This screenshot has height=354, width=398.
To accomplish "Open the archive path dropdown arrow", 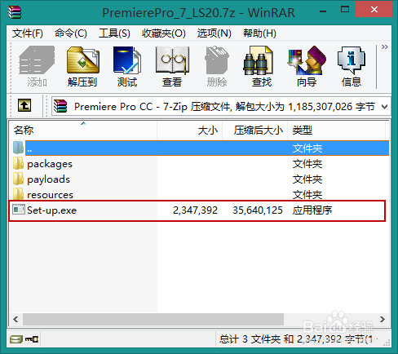I will (x=384, y=107).
